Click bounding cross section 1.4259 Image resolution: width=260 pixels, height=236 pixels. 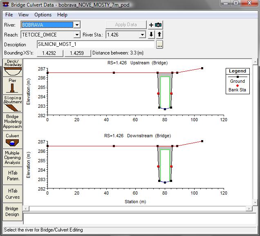pos(78,53)
